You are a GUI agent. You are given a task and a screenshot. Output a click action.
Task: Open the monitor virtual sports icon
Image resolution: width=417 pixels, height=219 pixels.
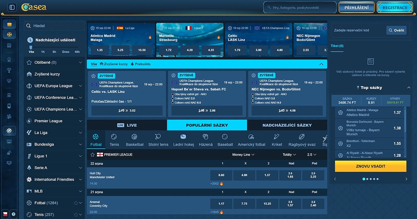coord(9,163)
